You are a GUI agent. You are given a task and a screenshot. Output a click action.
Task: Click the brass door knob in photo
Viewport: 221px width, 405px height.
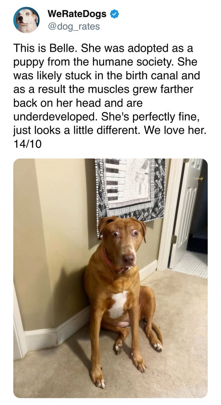tap(200, 179)
